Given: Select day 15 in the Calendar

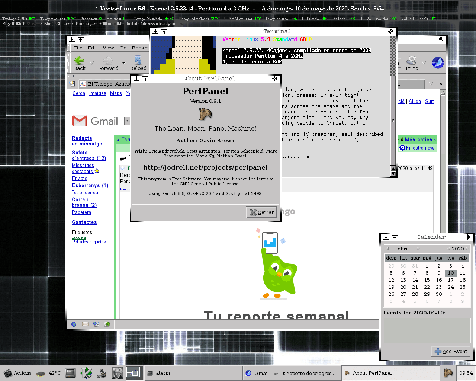Looking at the screenshot, I should tap(427, 280).
